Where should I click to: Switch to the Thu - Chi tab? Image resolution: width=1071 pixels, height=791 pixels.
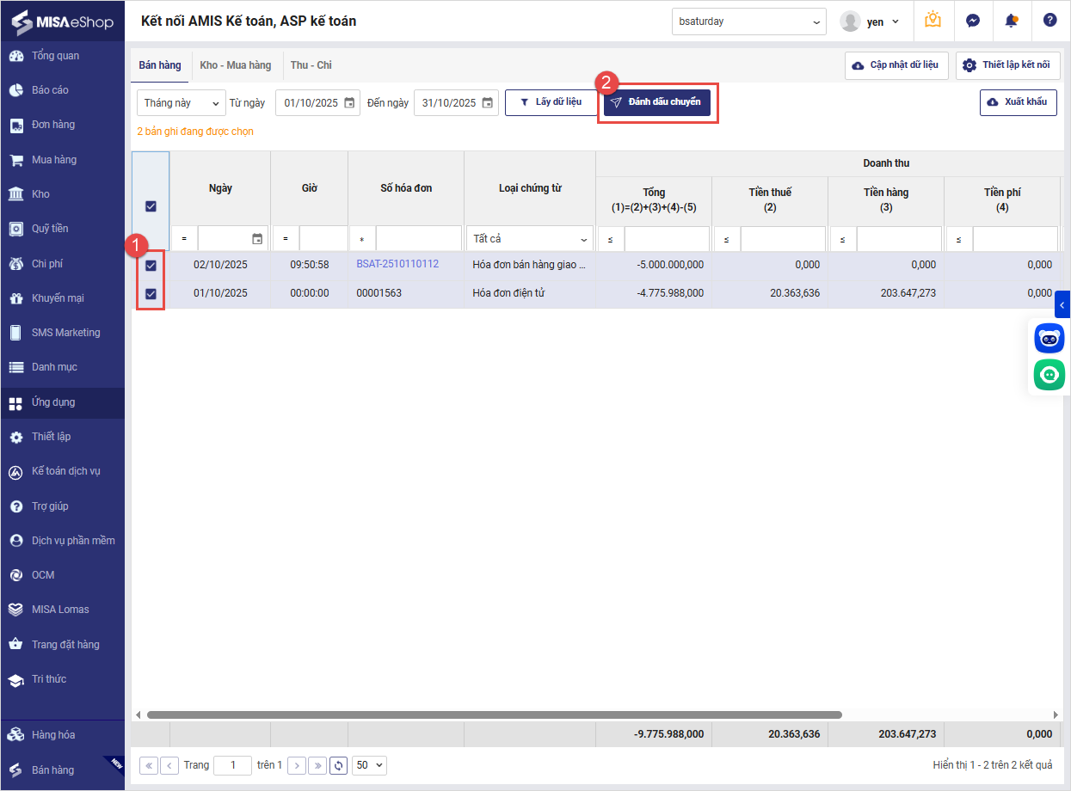(311, 65)
